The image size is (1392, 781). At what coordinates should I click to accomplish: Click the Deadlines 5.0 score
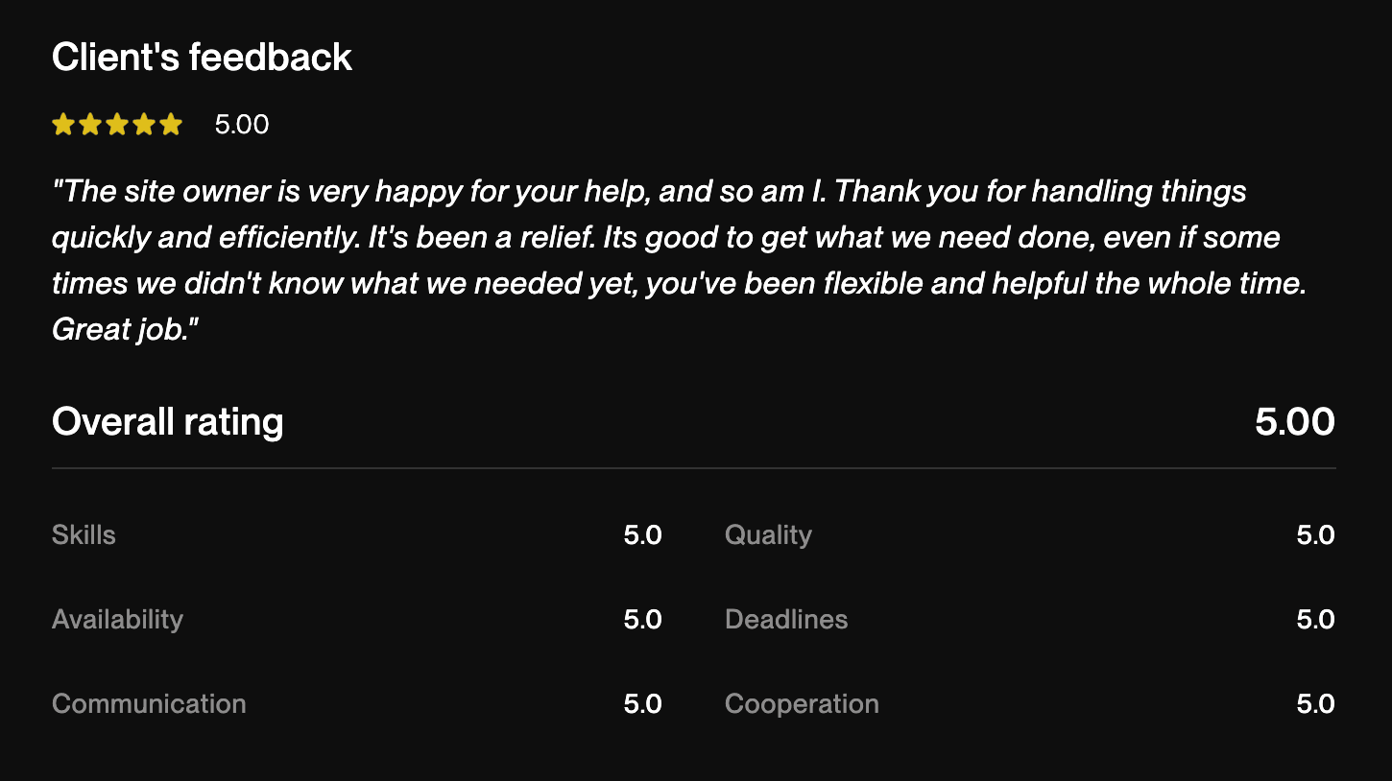(1315, 619)
